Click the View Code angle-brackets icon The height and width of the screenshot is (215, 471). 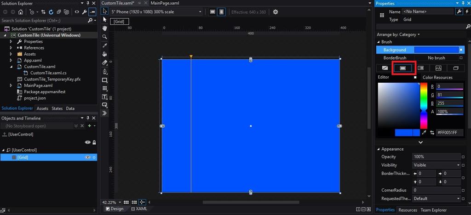77,12
